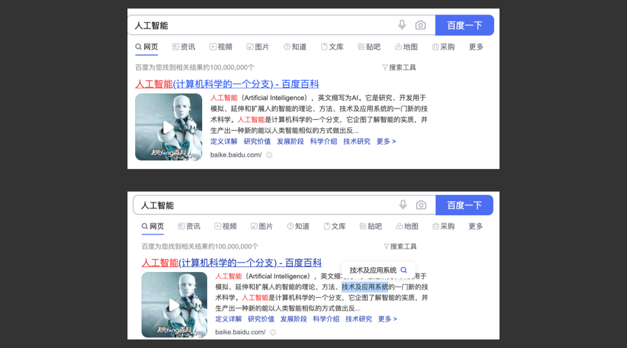Click 更多 > link in upper result

coord(386,141)
